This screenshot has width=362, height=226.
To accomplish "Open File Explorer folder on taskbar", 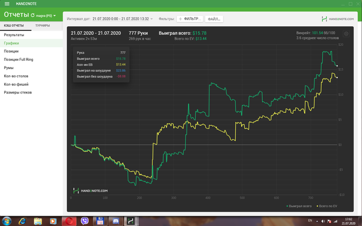I will point(38,221).
